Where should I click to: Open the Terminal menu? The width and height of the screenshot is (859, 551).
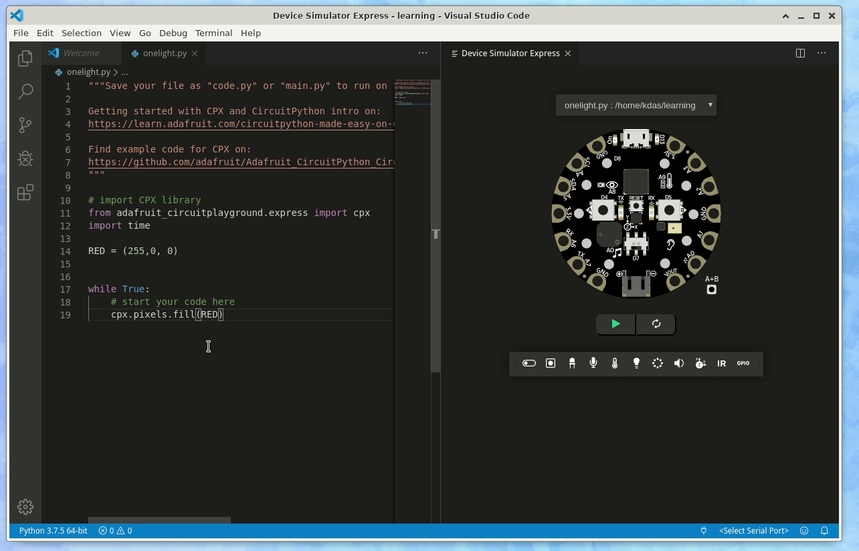point(213,33)
